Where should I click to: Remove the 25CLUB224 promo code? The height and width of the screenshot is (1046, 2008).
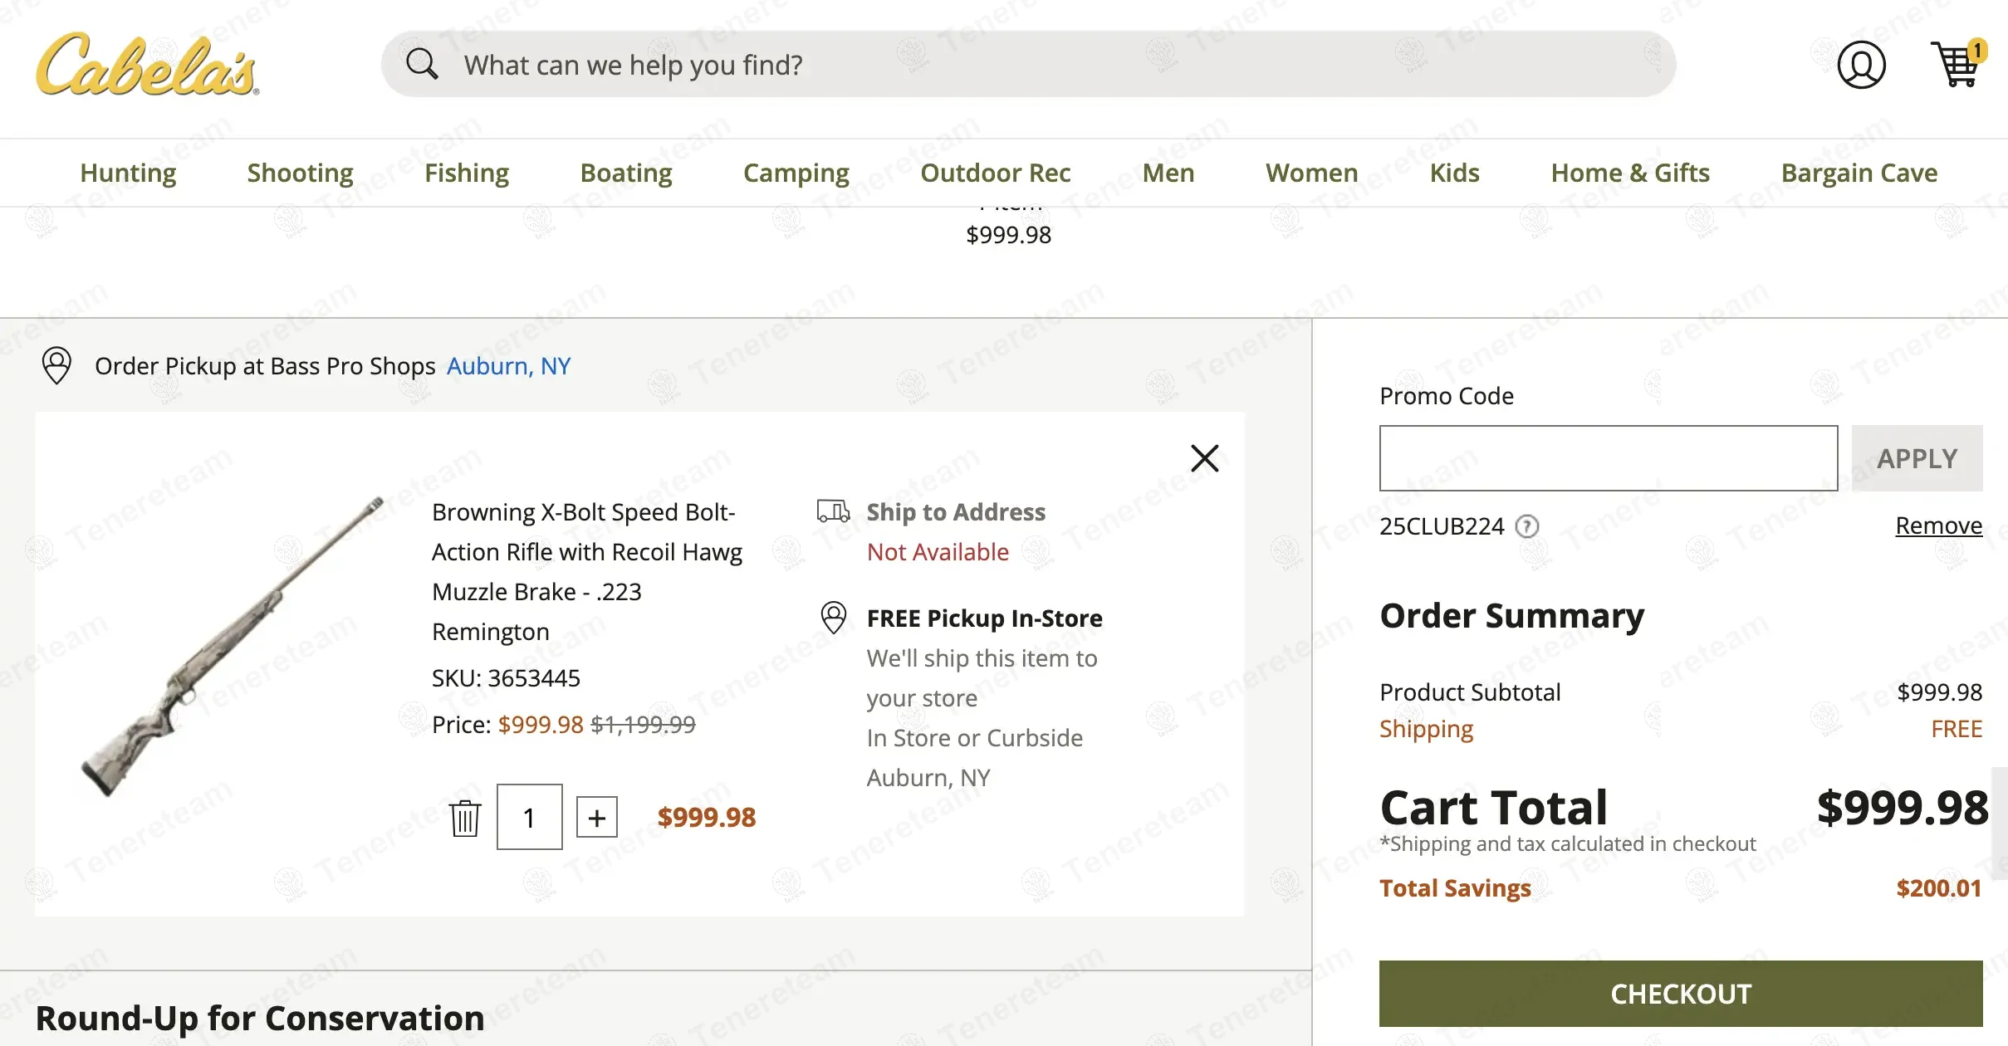1938,525
